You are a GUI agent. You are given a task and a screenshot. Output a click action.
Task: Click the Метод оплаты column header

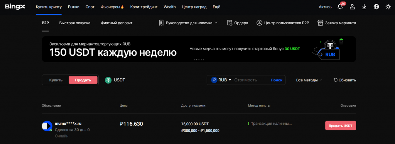click(x=259, y=106)
